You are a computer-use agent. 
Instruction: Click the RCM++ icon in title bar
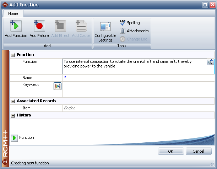pos(5,5)
